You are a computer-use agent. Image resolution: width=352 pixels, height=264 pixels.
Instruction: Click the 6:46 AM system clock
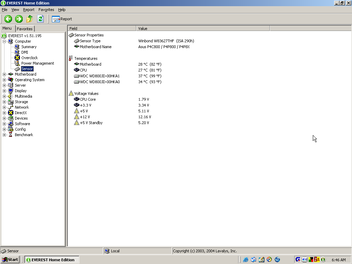pyautogui.click(x=339, y=260)
